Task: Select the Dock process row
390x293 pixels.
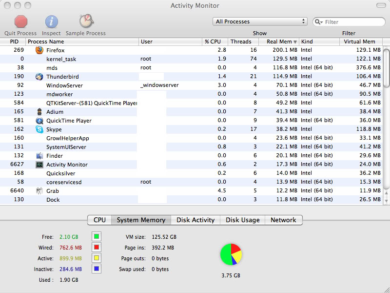Action: 191,200
